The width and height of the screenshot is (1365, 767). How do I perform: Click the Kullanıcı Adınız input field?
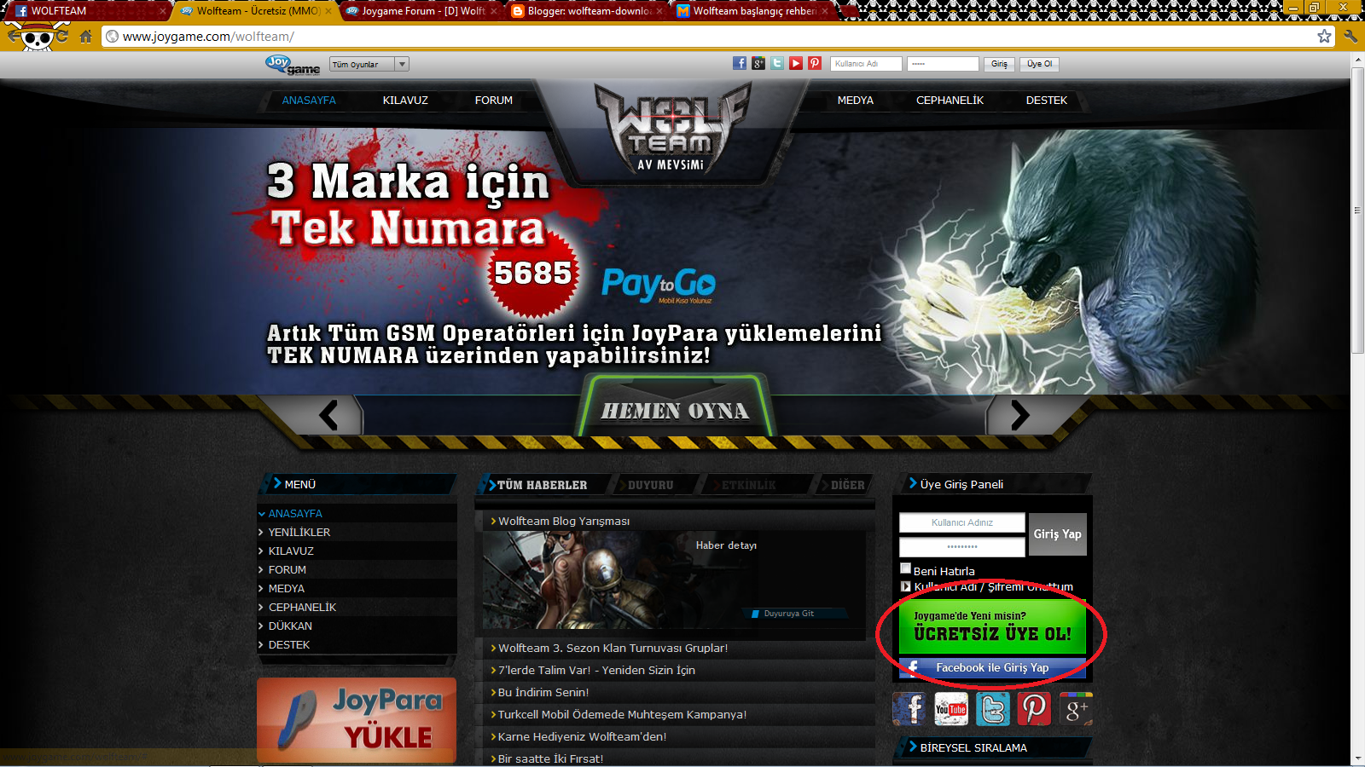tap(961, 522)
